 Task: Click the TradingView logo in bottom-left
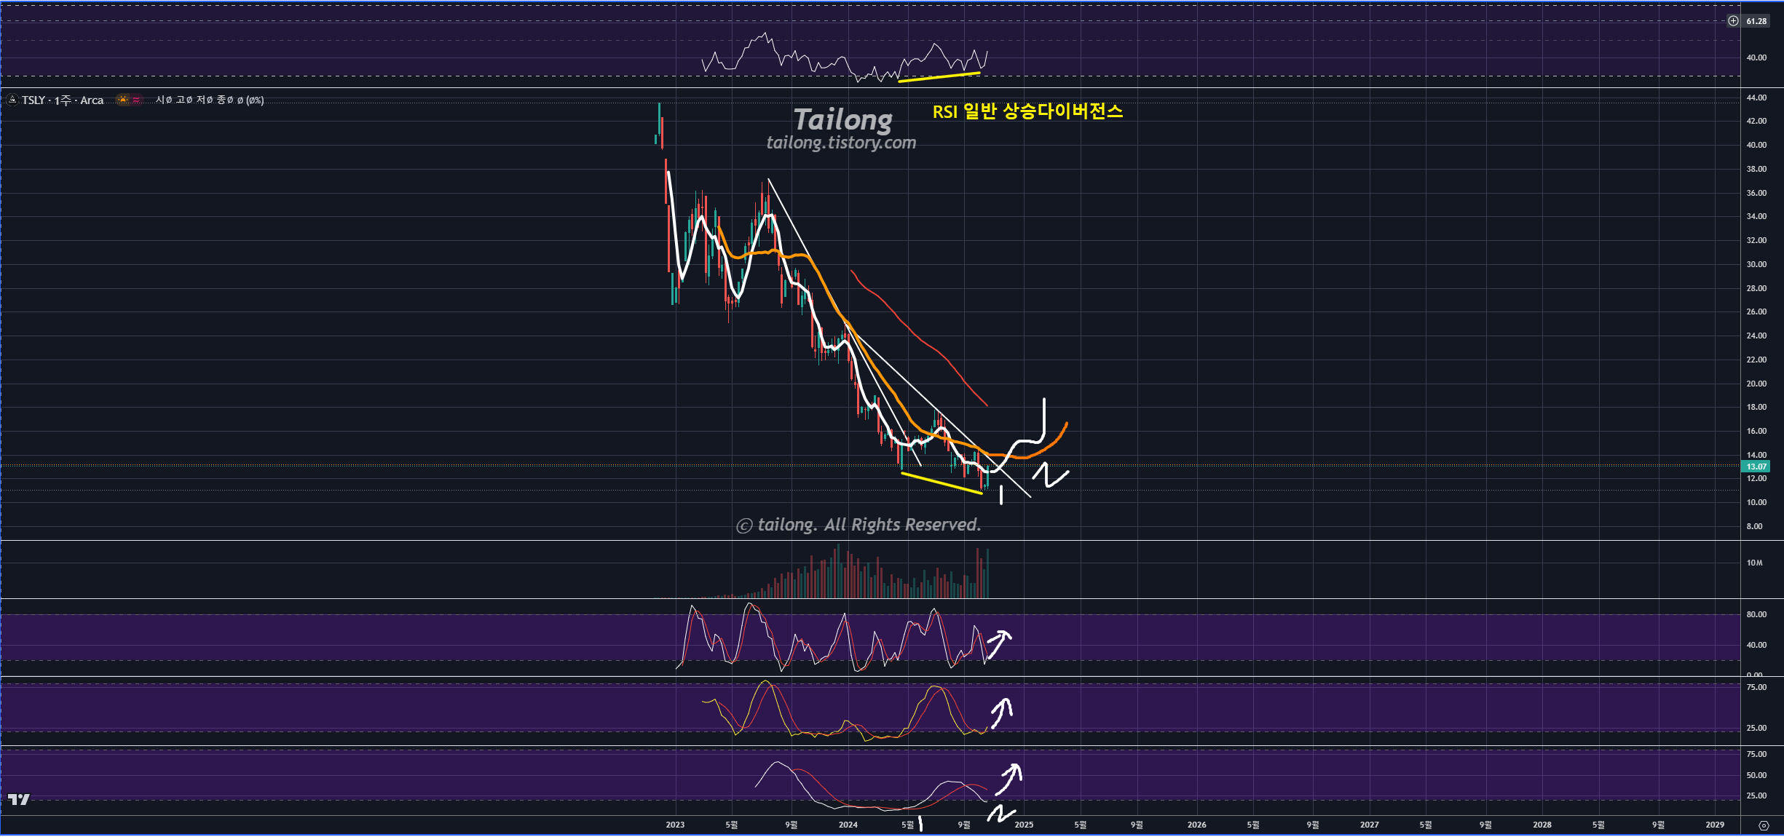coord(19,799)
